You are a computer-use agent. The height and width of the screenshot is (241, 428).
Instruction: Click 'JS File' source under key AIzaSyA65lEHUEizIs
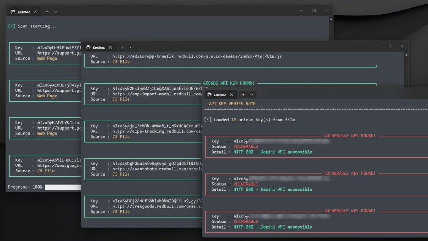(46, 171)
